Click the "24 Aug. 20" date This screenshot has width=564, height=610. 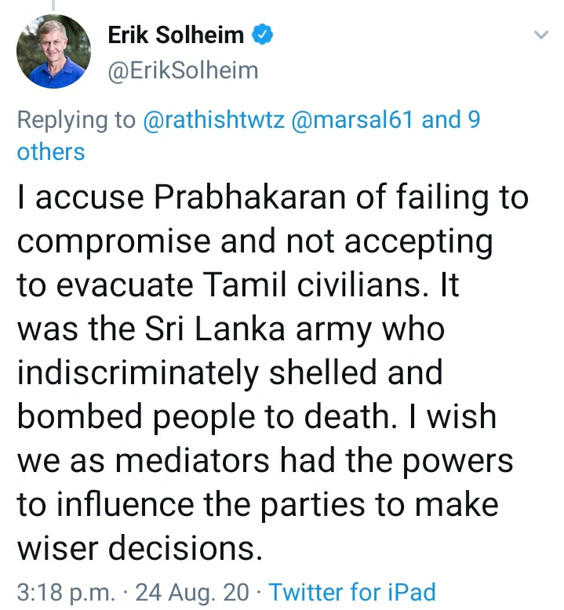coord(183,591)
